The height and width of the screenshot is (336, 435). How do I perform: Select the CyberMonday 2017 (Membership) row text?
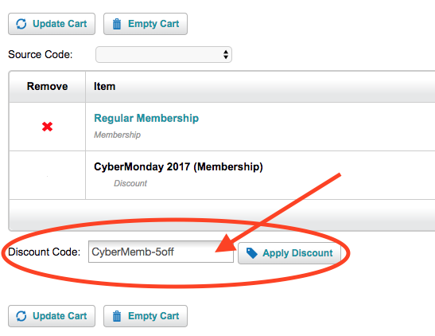click(178, 166)
